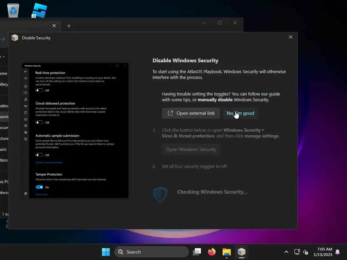Select App & browser control icon in preview sidebar
The width and height of the screenshot is (347, 260).
tap(26, 113)
